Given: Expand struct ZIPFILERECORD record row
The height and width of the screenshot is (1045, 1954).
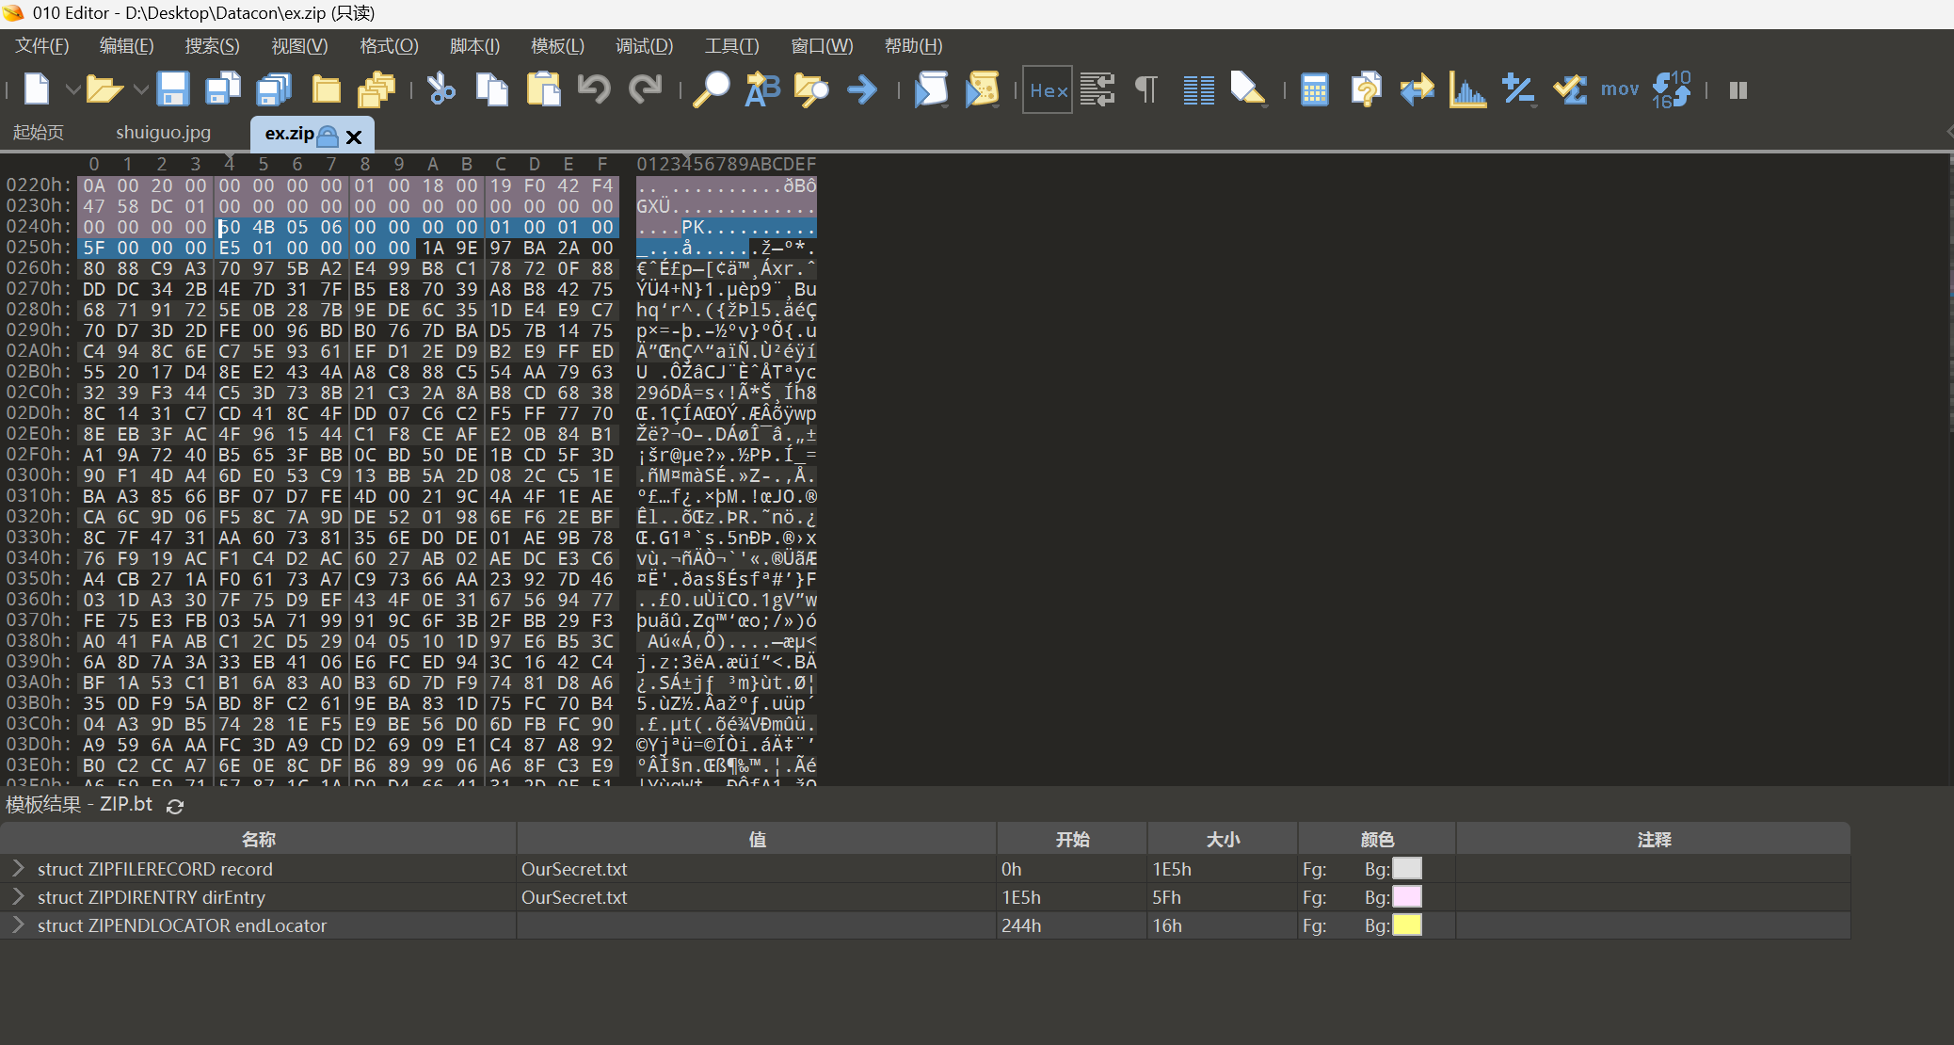Looking at the screenshot, I should point(18,868).
